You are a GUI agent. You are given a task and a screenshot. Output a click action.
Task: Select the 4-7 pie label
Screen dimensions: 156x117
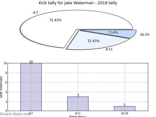pyautogui.click(x=35, y=13)
